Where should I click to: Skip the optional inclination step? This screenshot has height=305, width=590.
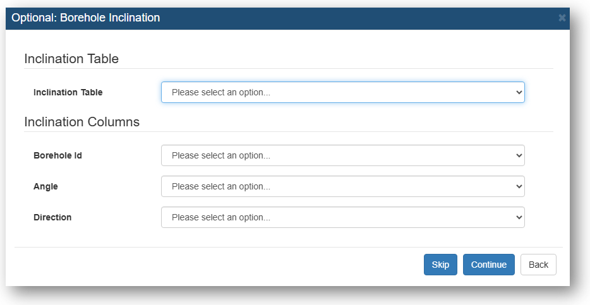pyautogui.click(x=440, y=265)
